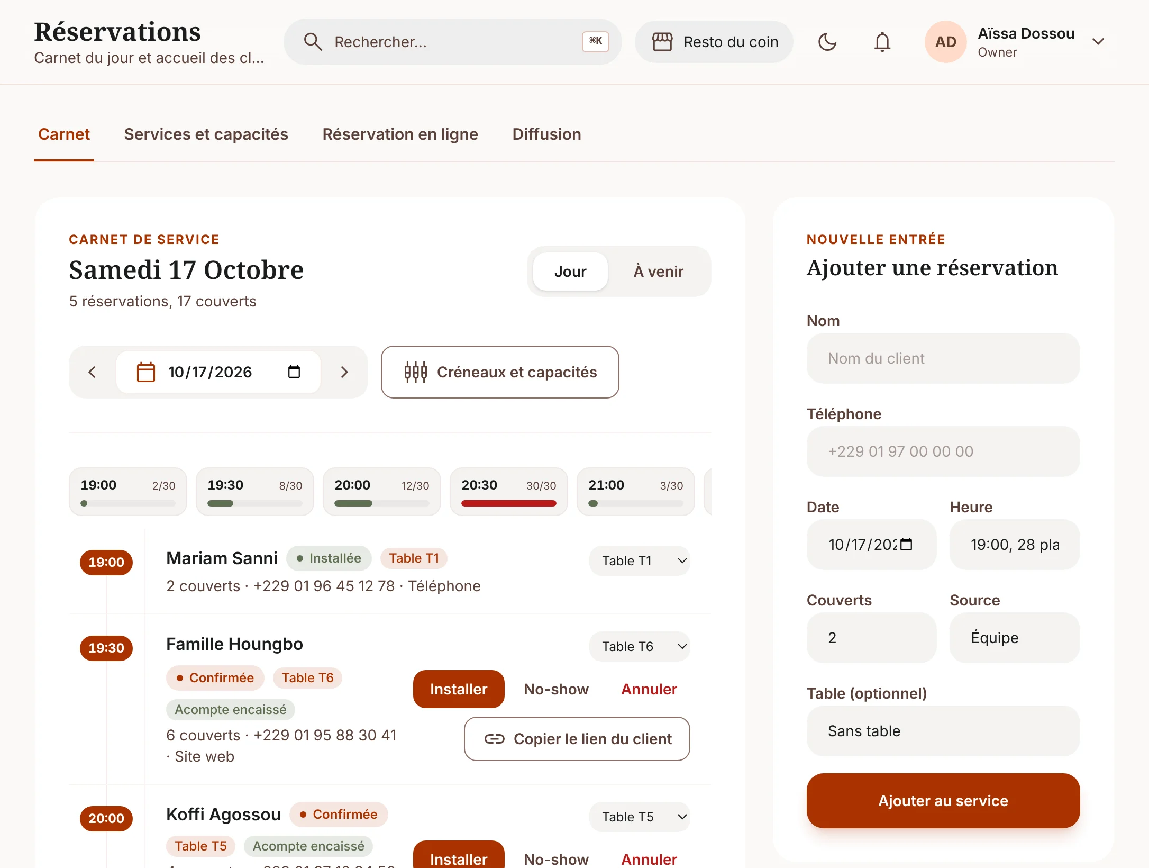Open the Sans table dropdown
The height and width of the screenshot is (868, 1149).
[943, 731]
